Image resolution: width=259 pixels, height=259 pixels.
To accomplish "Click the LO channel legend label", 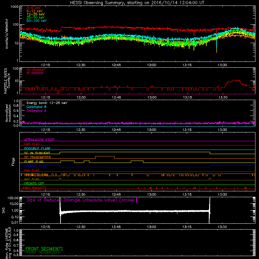I will [36, 70].
